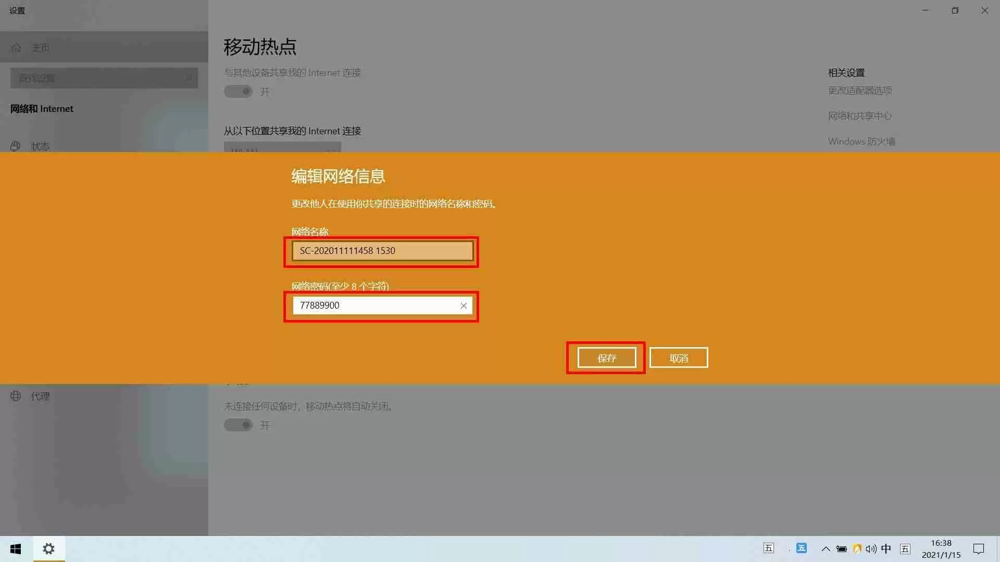Screen dimensions: 1000x562
Task: Select 状态 from the sidebar menu
Action: tap(40, 146)
